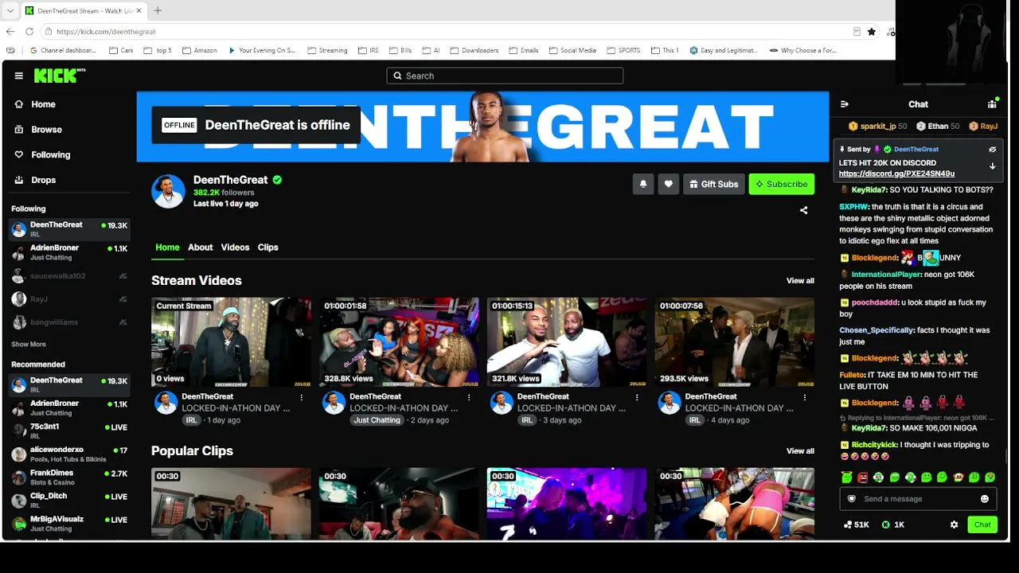Open alicewonderxo in Recommended channels
Viewport: 1019px width, 573px height.
coord(69,454)
